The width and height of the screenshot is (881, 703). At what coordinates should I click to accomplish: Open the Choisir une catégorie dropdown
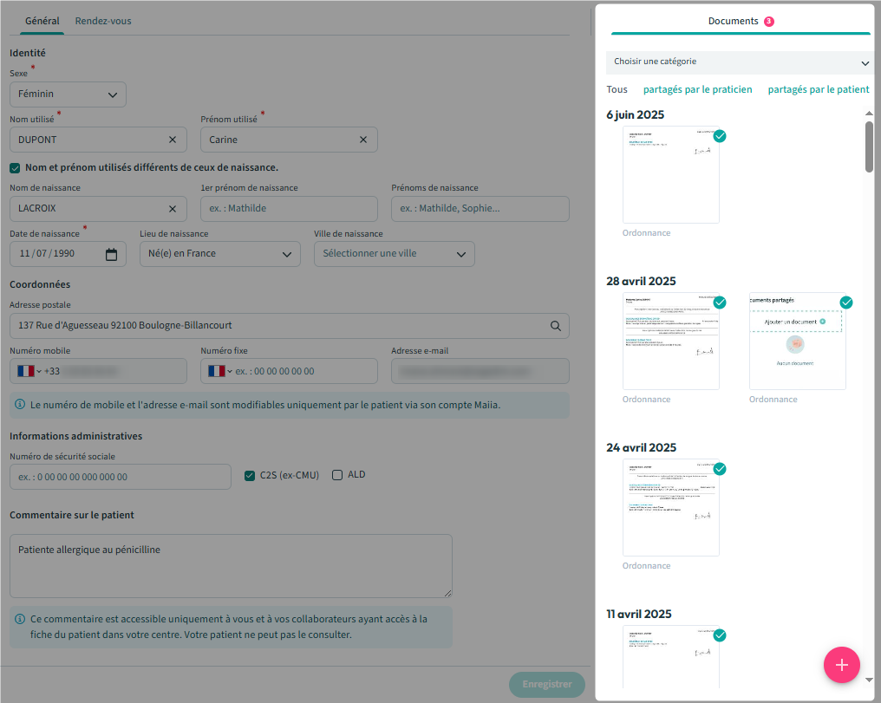pos(739,62)
